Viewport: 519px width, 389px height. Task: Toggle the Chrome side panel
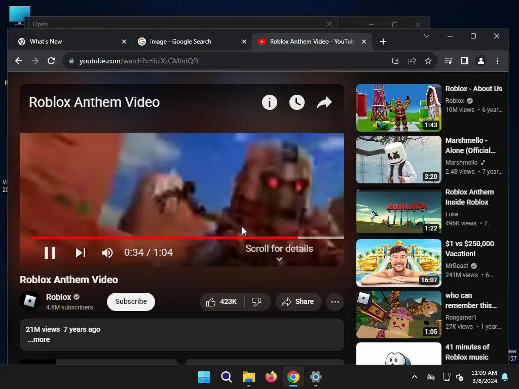pyautogui.click(x=464, y=61)
